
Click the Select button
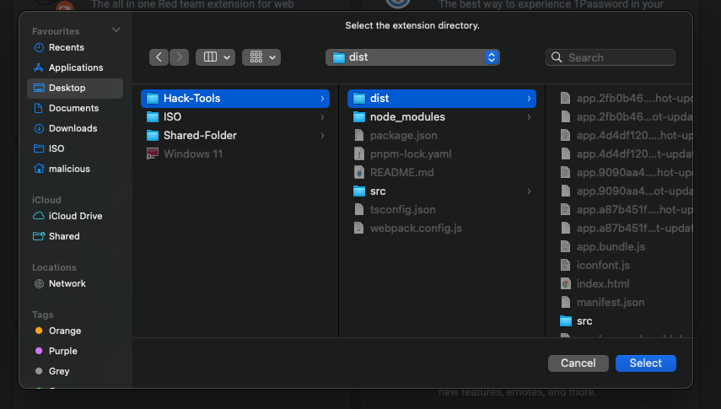[x=646, y=363]
